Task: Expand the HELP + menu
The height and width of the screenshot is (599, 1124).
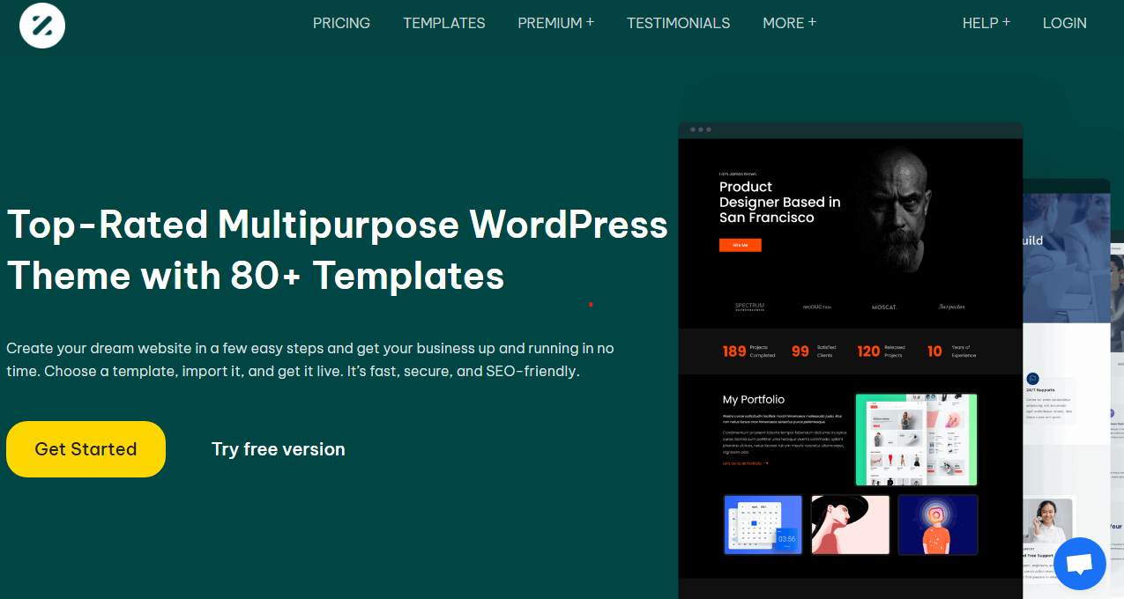Action: [x=986, y=23]
